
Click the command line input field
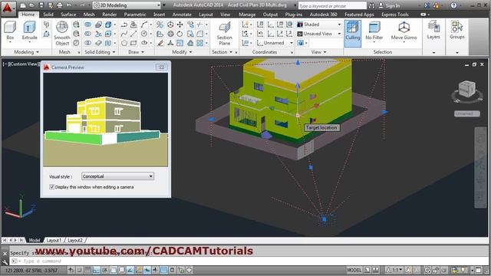pyautogui.click(x=249, y=261)
